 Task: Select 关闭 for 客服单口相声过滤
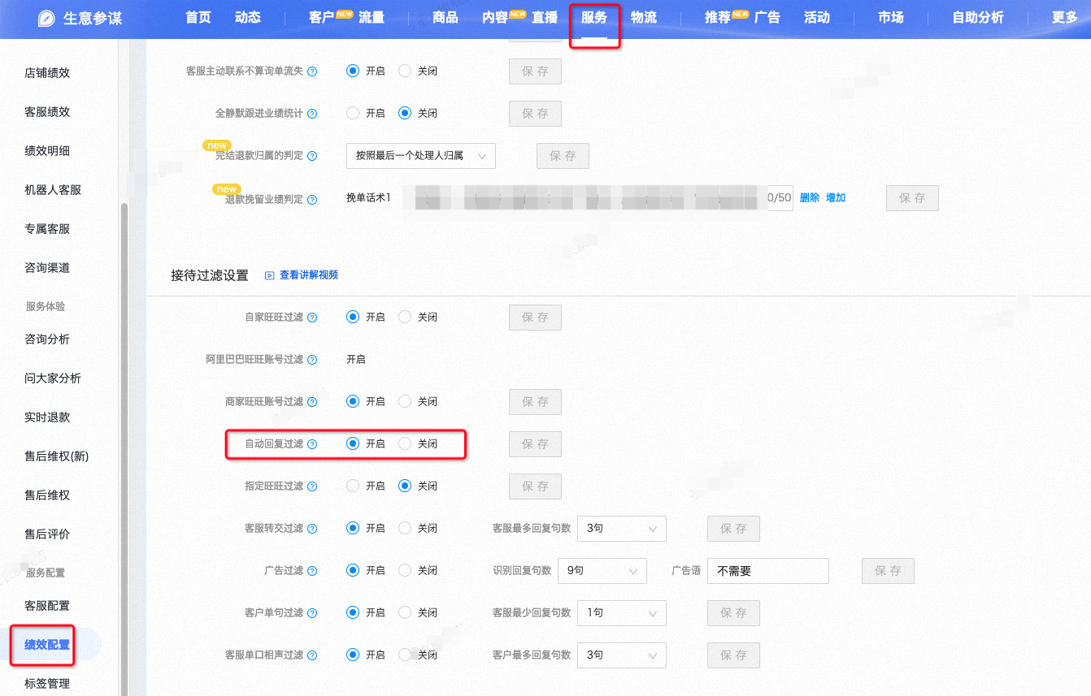405,655
